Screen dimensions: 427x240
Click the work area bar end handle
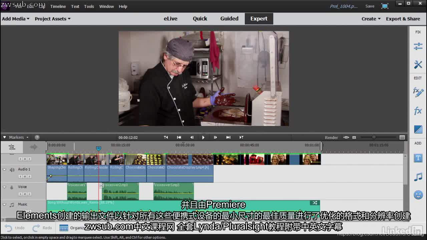tap(321, 146)
